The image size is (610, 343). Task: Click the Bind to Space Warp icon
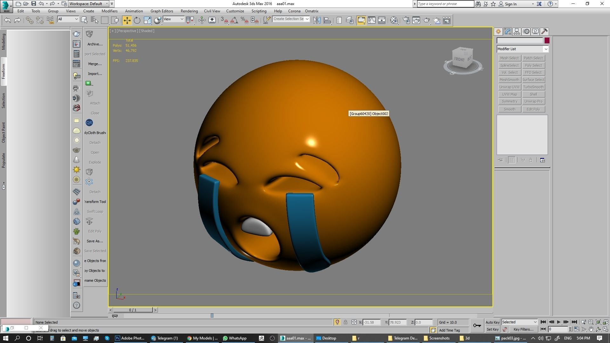pyautogui.click(x=50, y=20)
